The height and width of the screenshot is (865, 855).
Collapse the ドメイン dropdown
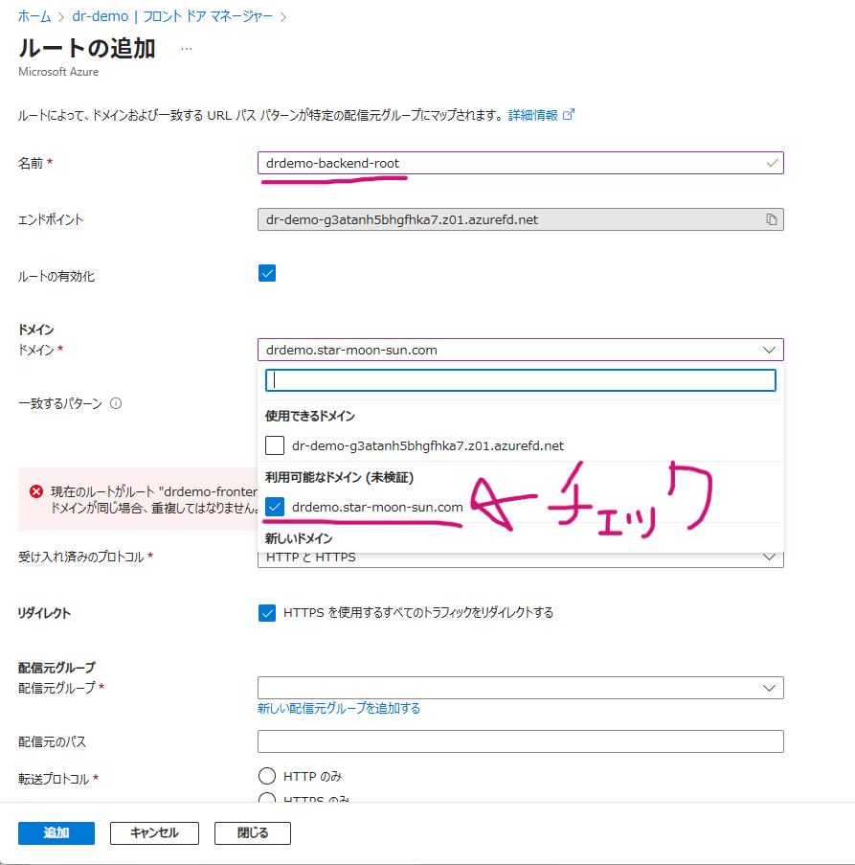(x=769, y=350)
